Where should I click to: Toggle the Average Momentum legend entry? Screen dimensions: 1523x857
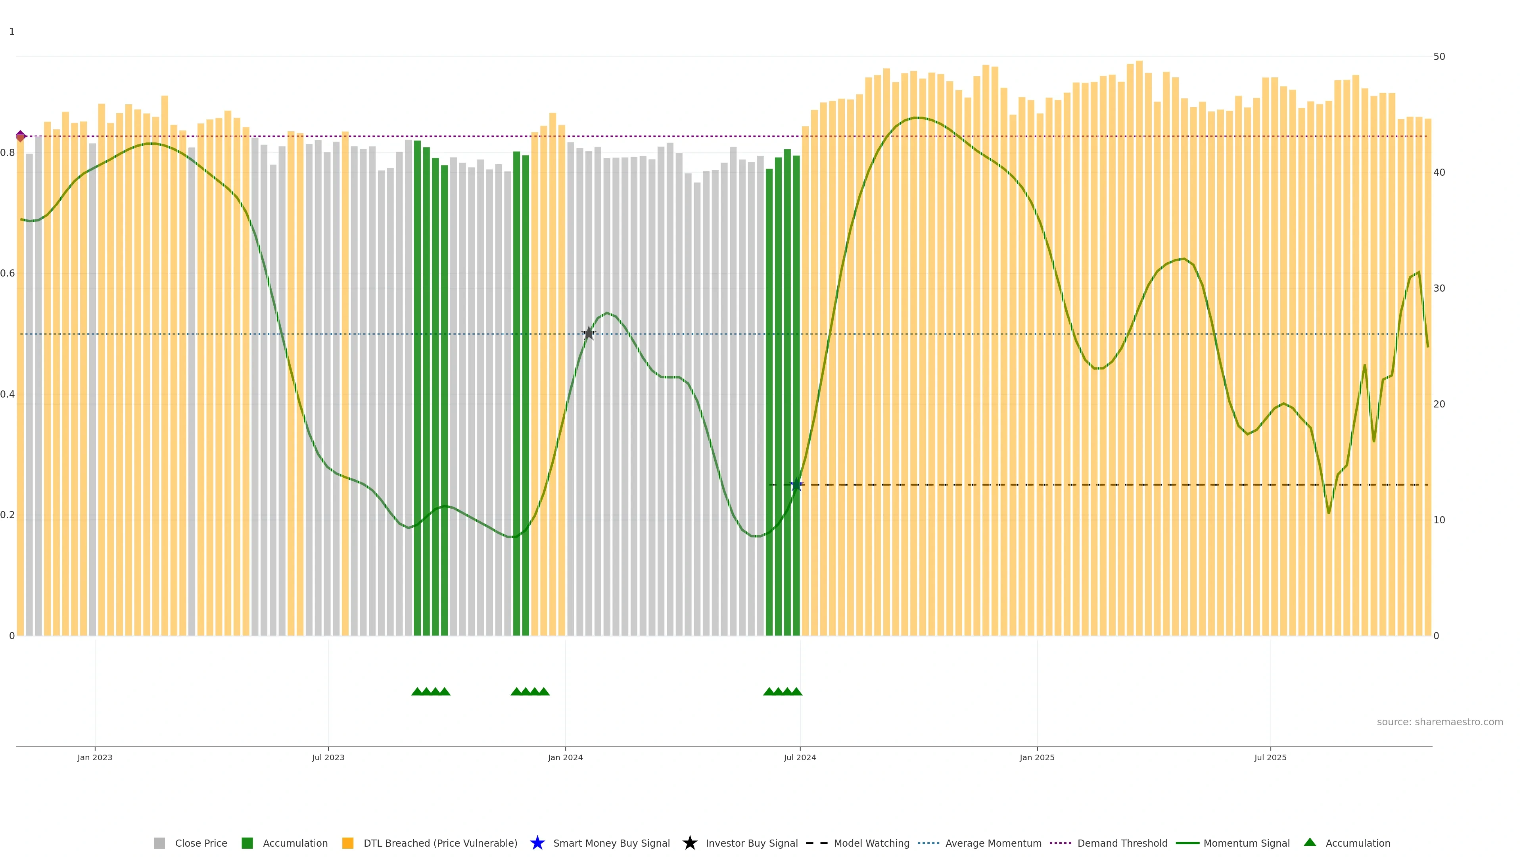[x=993, y=843]
